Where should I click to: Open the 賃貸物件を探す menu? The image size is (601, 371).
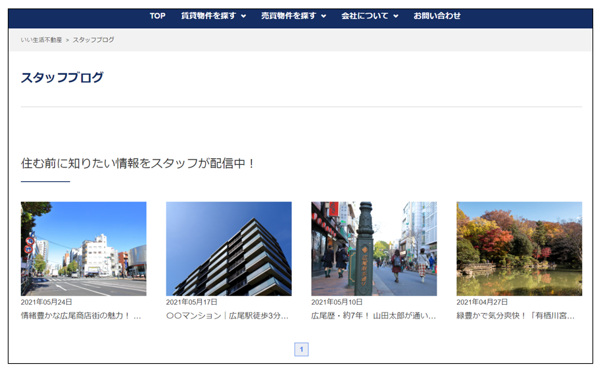(208, 16)
